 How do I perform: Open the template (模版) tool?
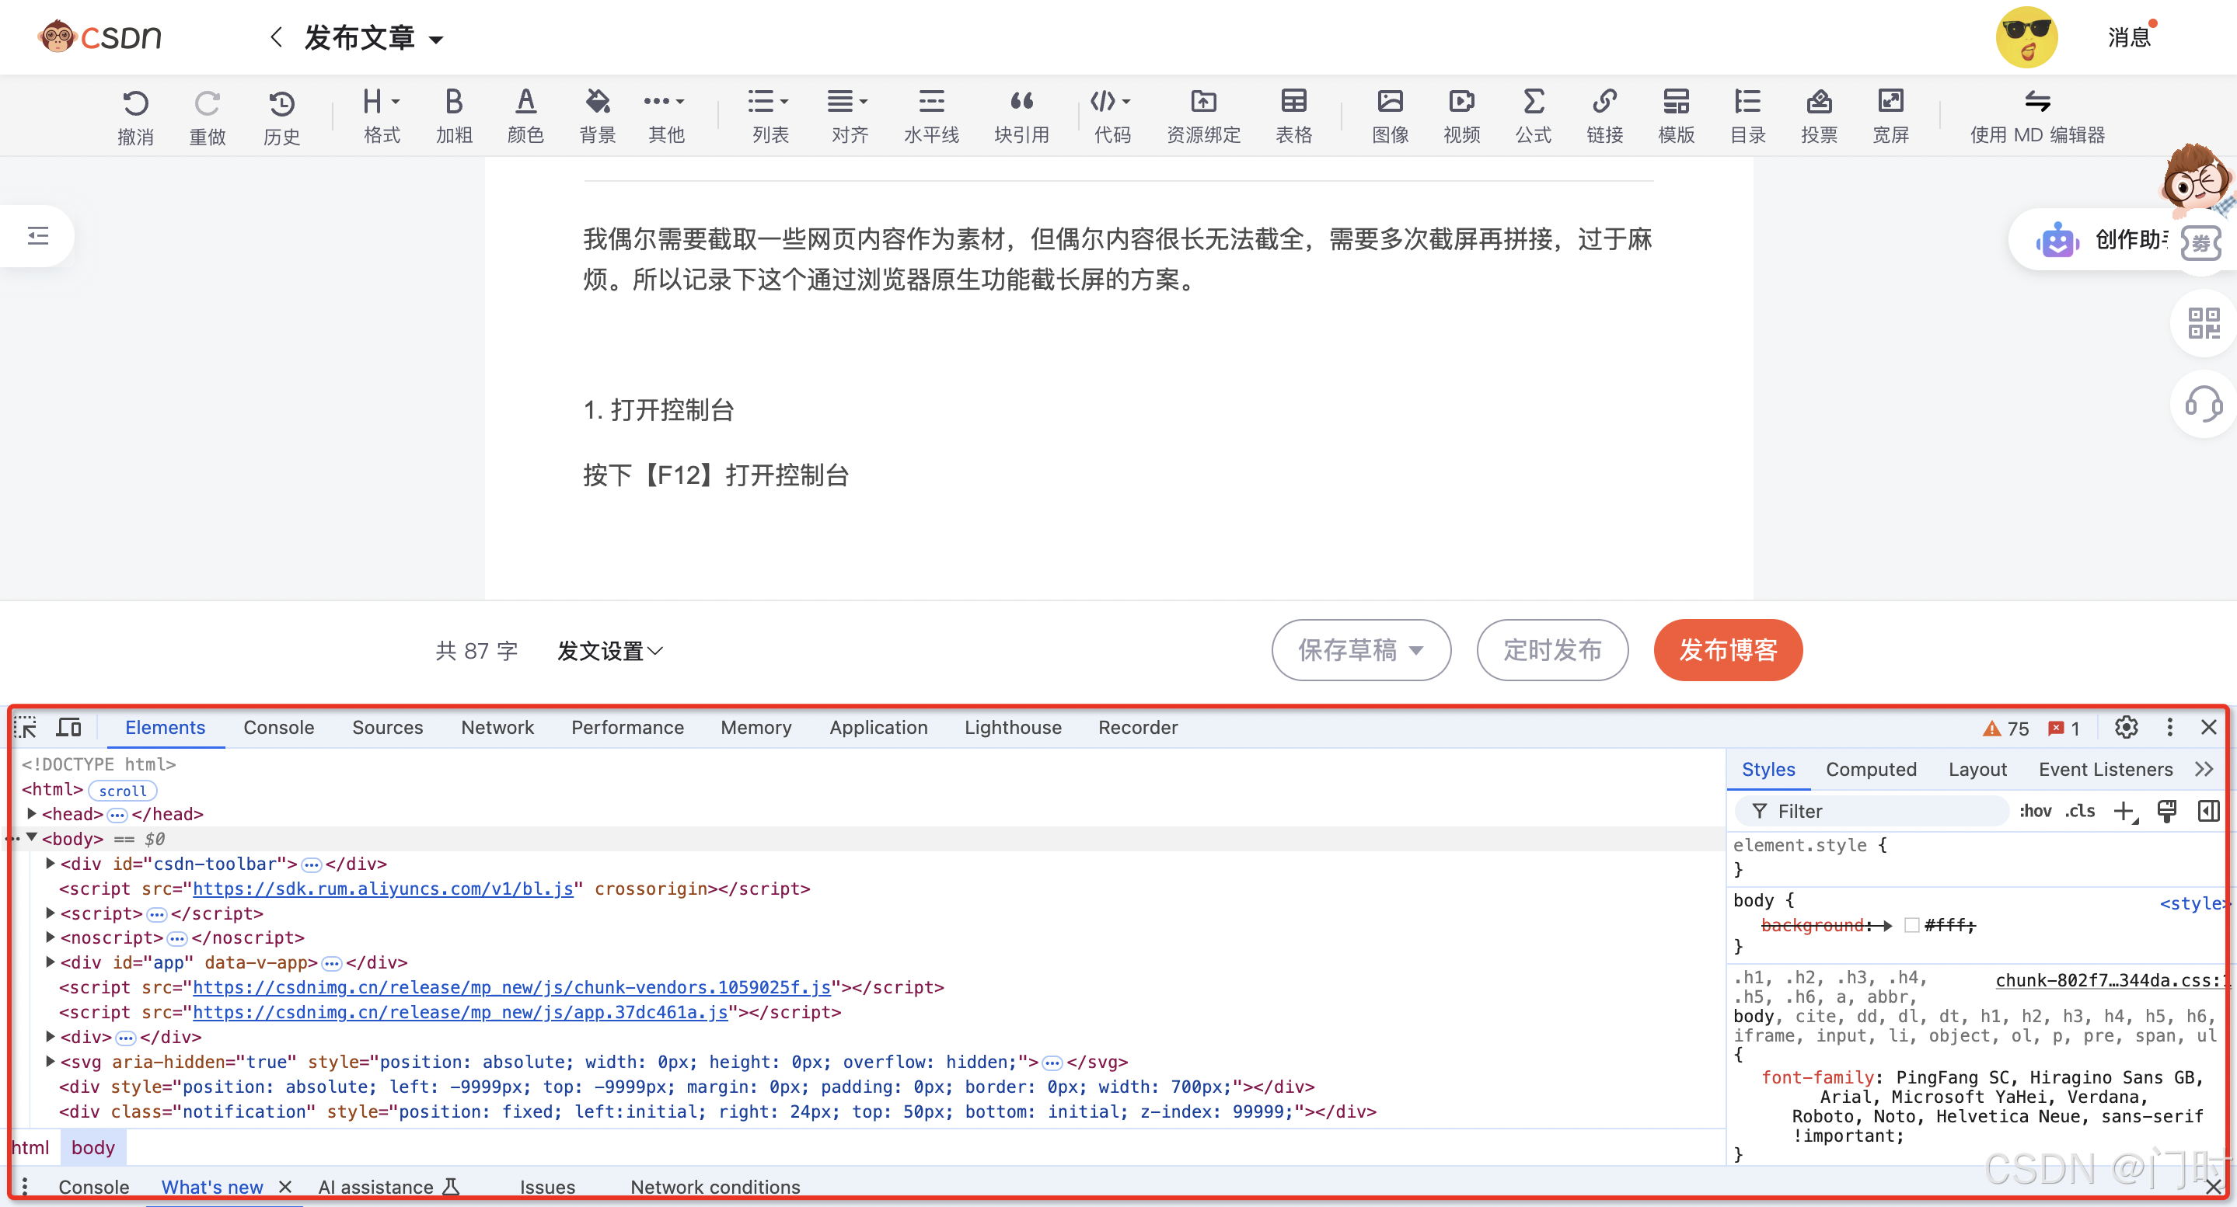1676,116
